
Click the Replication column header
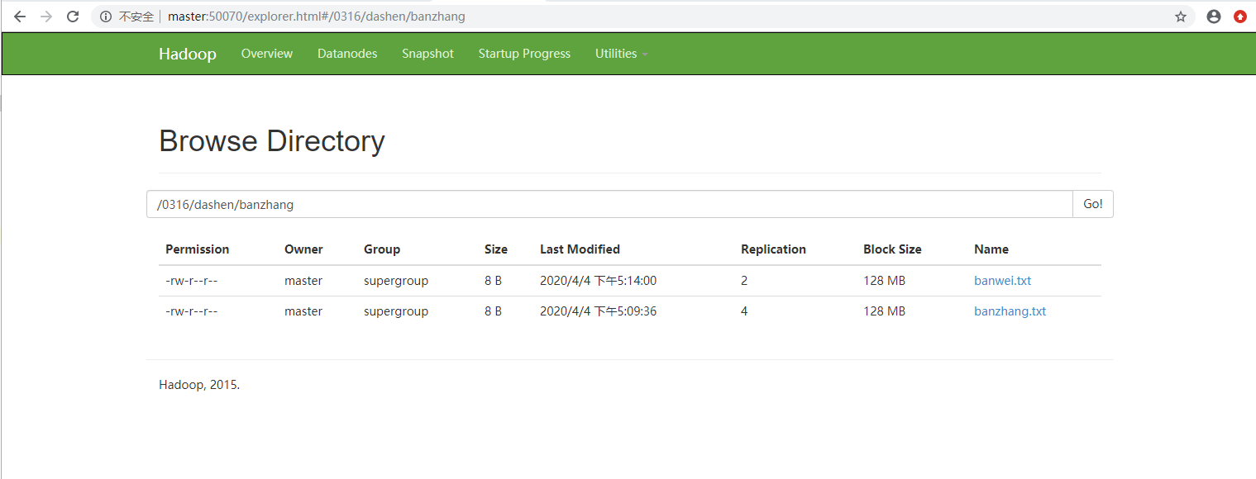(773, 249)
